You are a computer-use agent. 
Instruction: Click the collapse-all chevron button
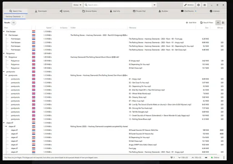pyautogui.click(x=218, y=23)
